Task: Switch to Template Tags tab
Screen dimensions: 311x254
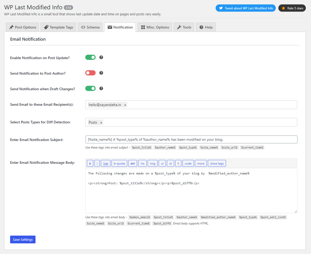Action: (x=58, y=27)
